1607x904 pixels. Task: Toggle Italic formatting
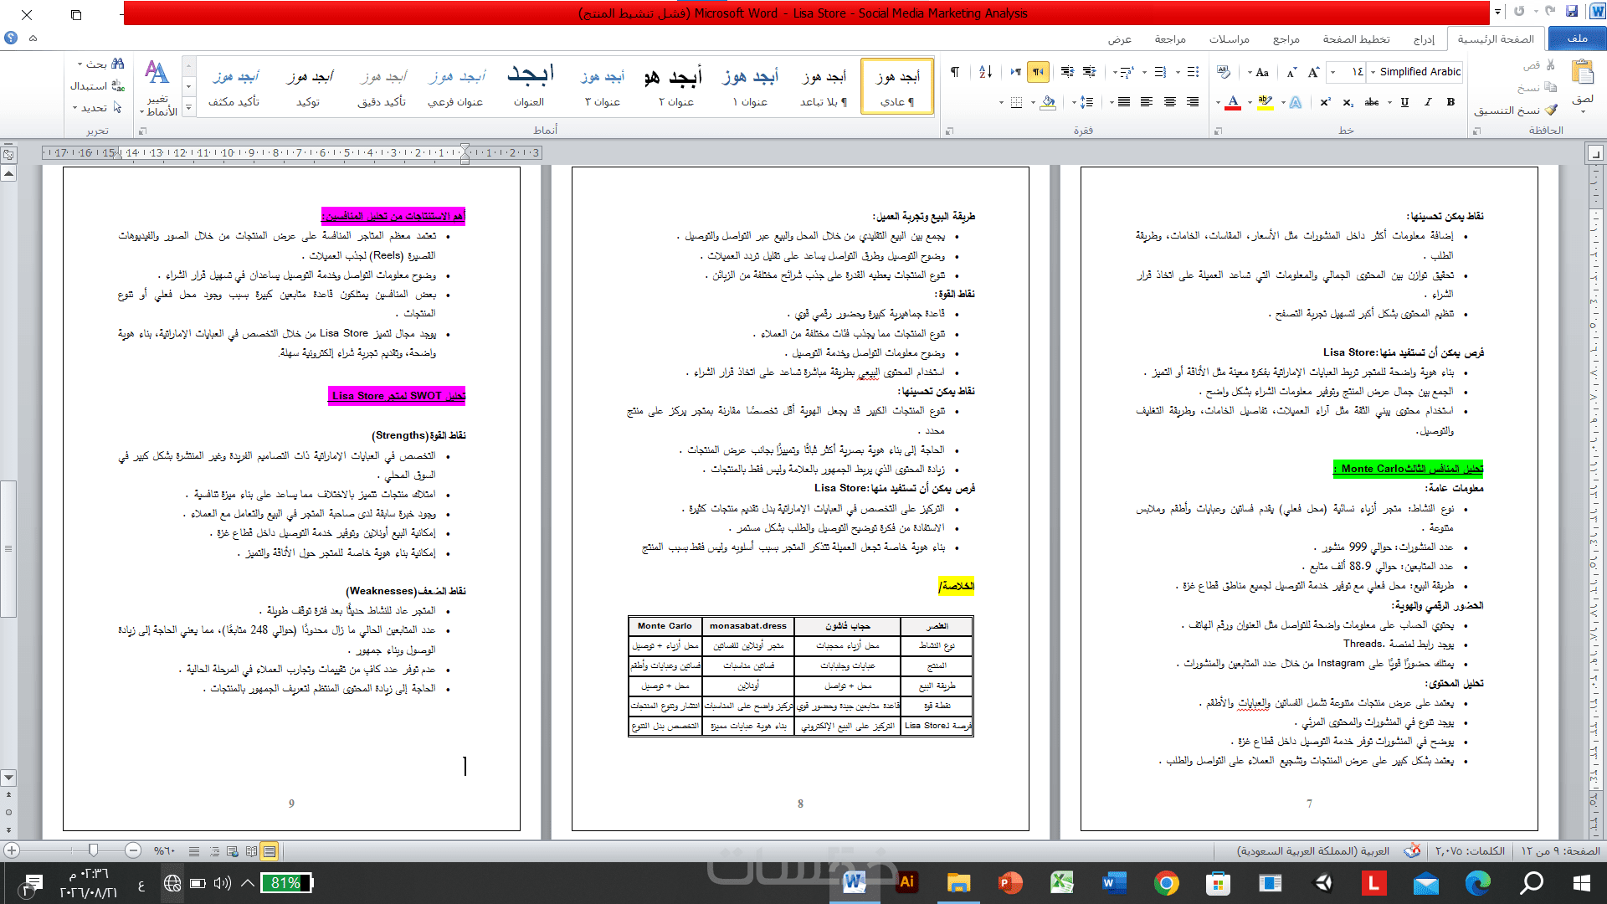pyautogui.click(x=1427, y=102)
